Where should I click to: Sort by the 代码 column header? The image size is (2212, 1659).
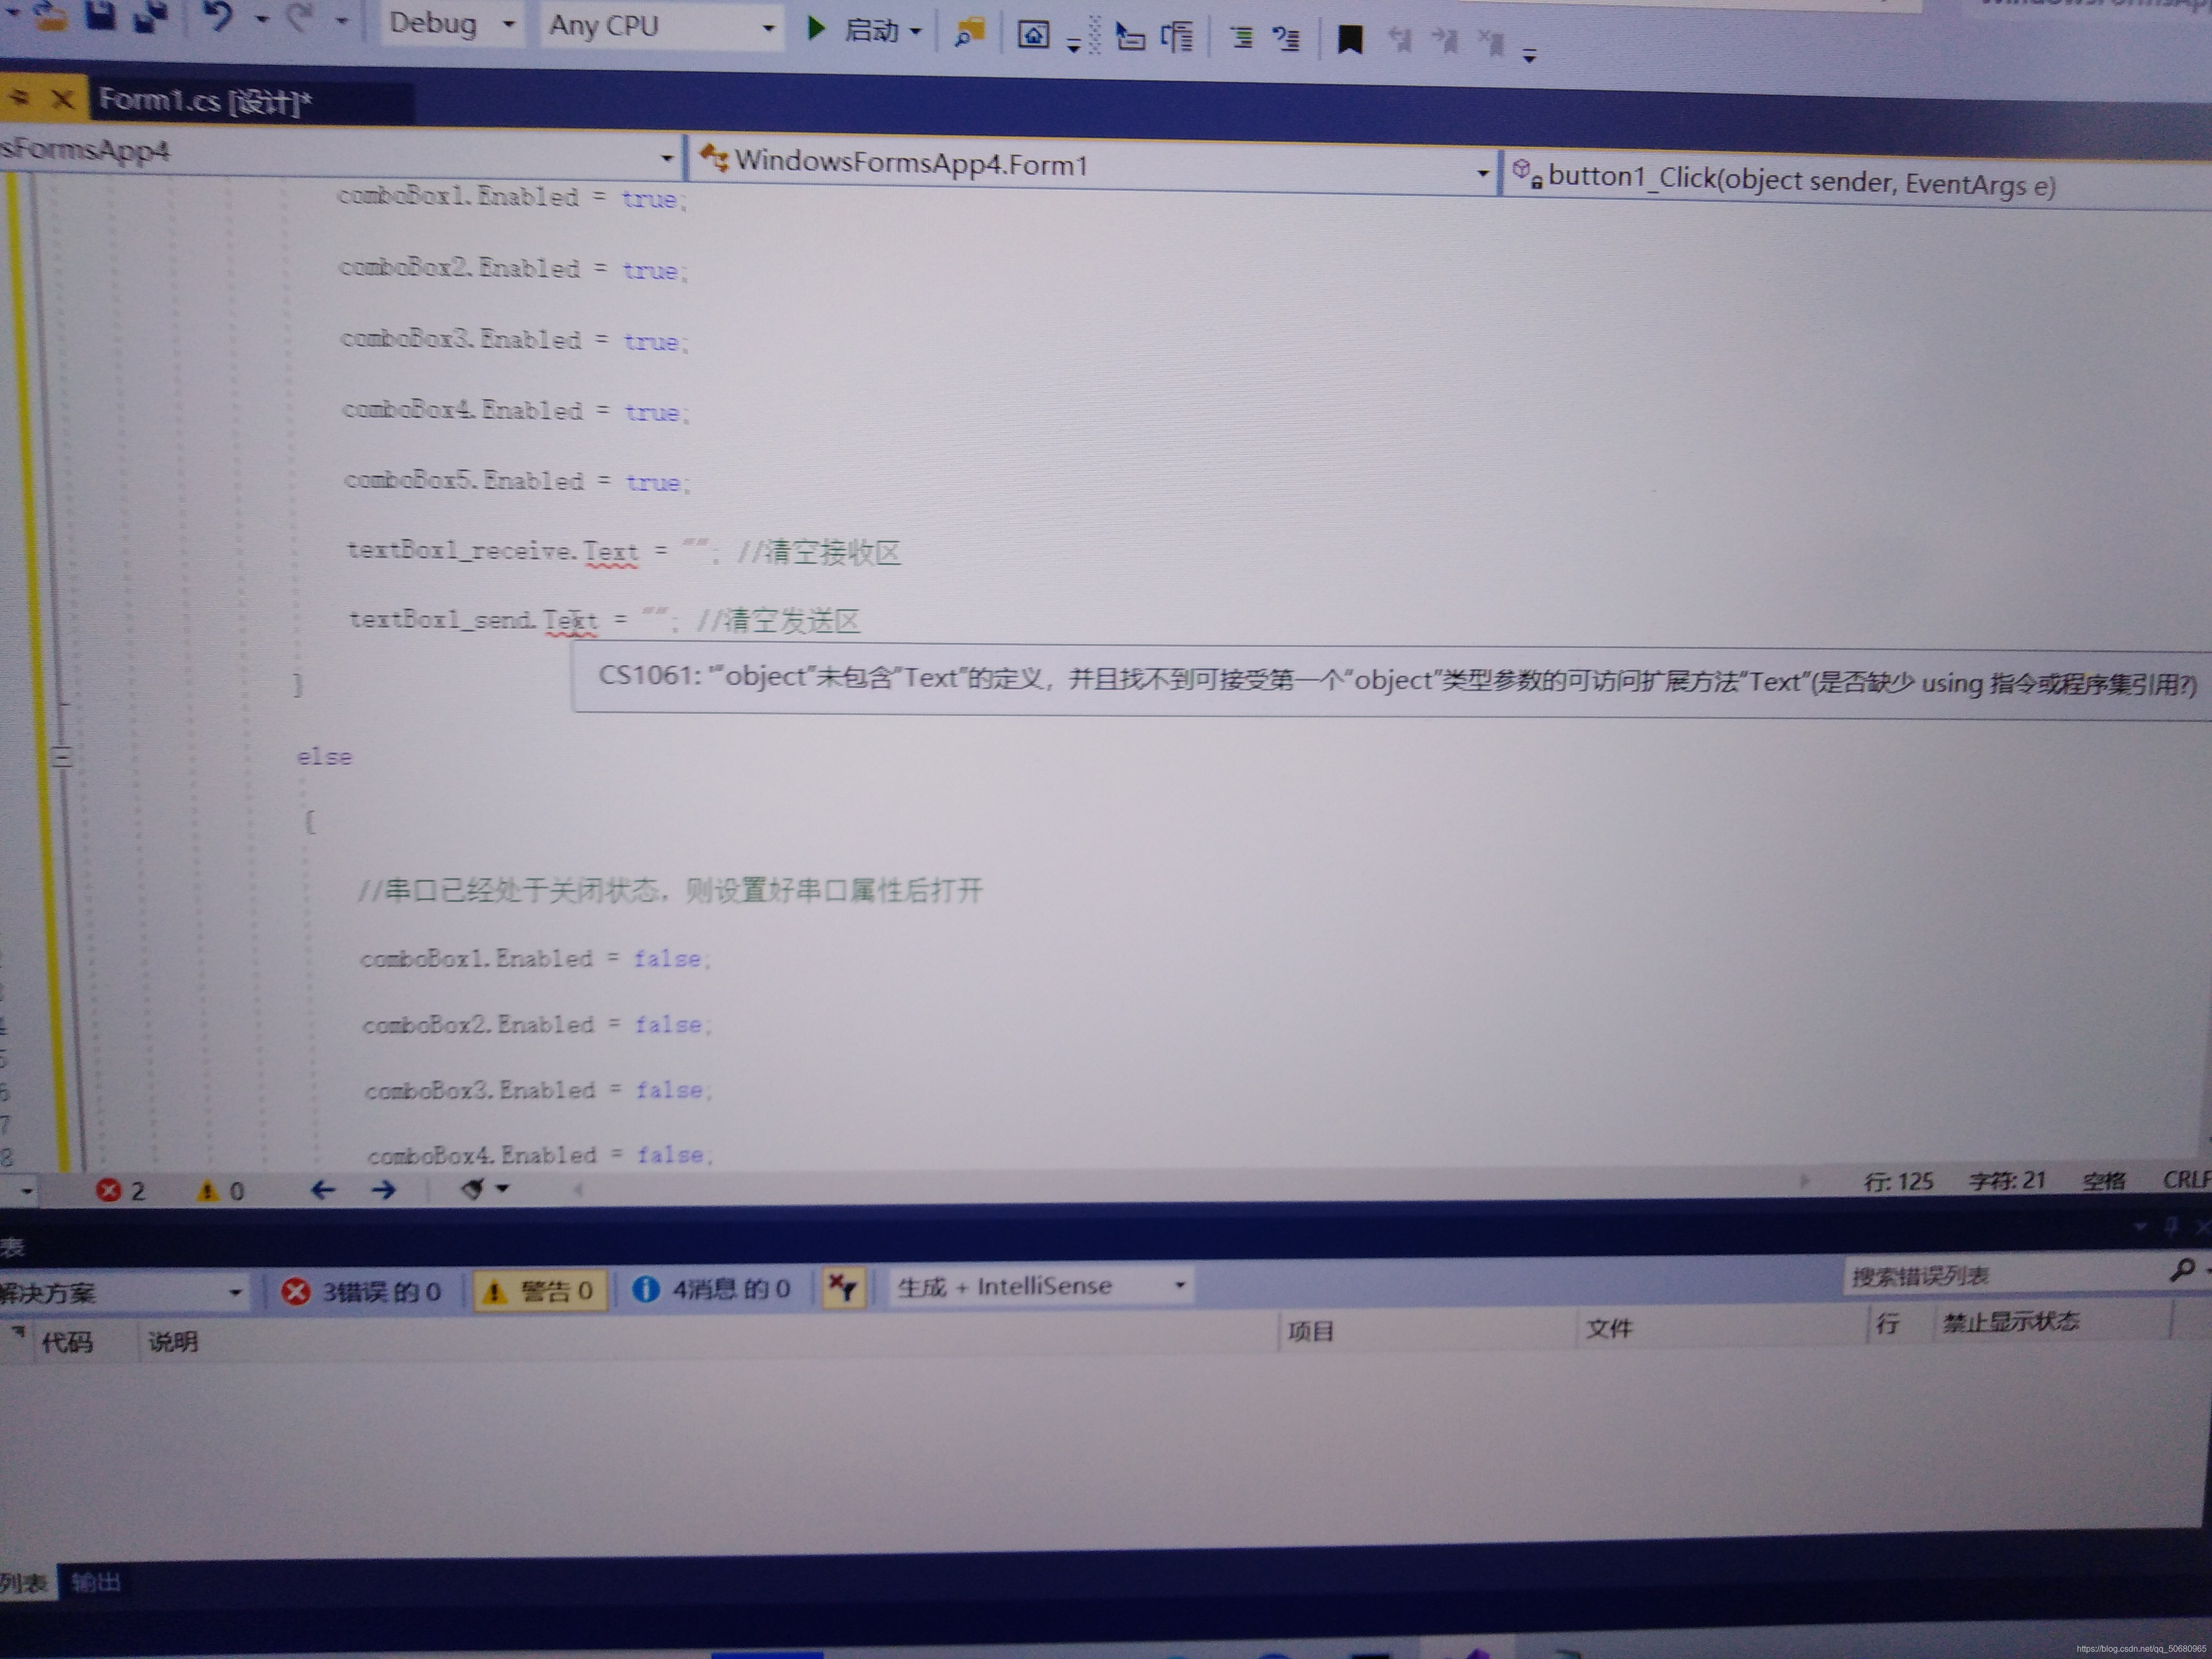pos(67,1342)
